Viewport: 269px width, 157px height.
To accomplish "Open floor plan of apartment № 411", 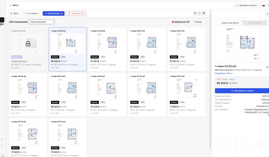I will coord(186,89).
